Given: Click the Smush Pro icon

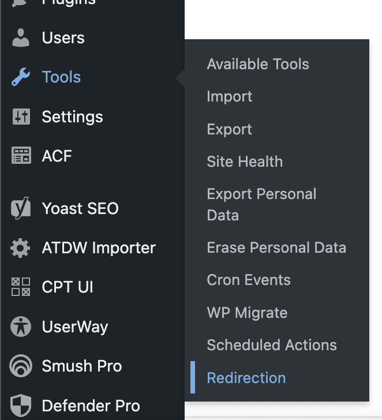Looking at the screenshot, I should tap(21, 366).
